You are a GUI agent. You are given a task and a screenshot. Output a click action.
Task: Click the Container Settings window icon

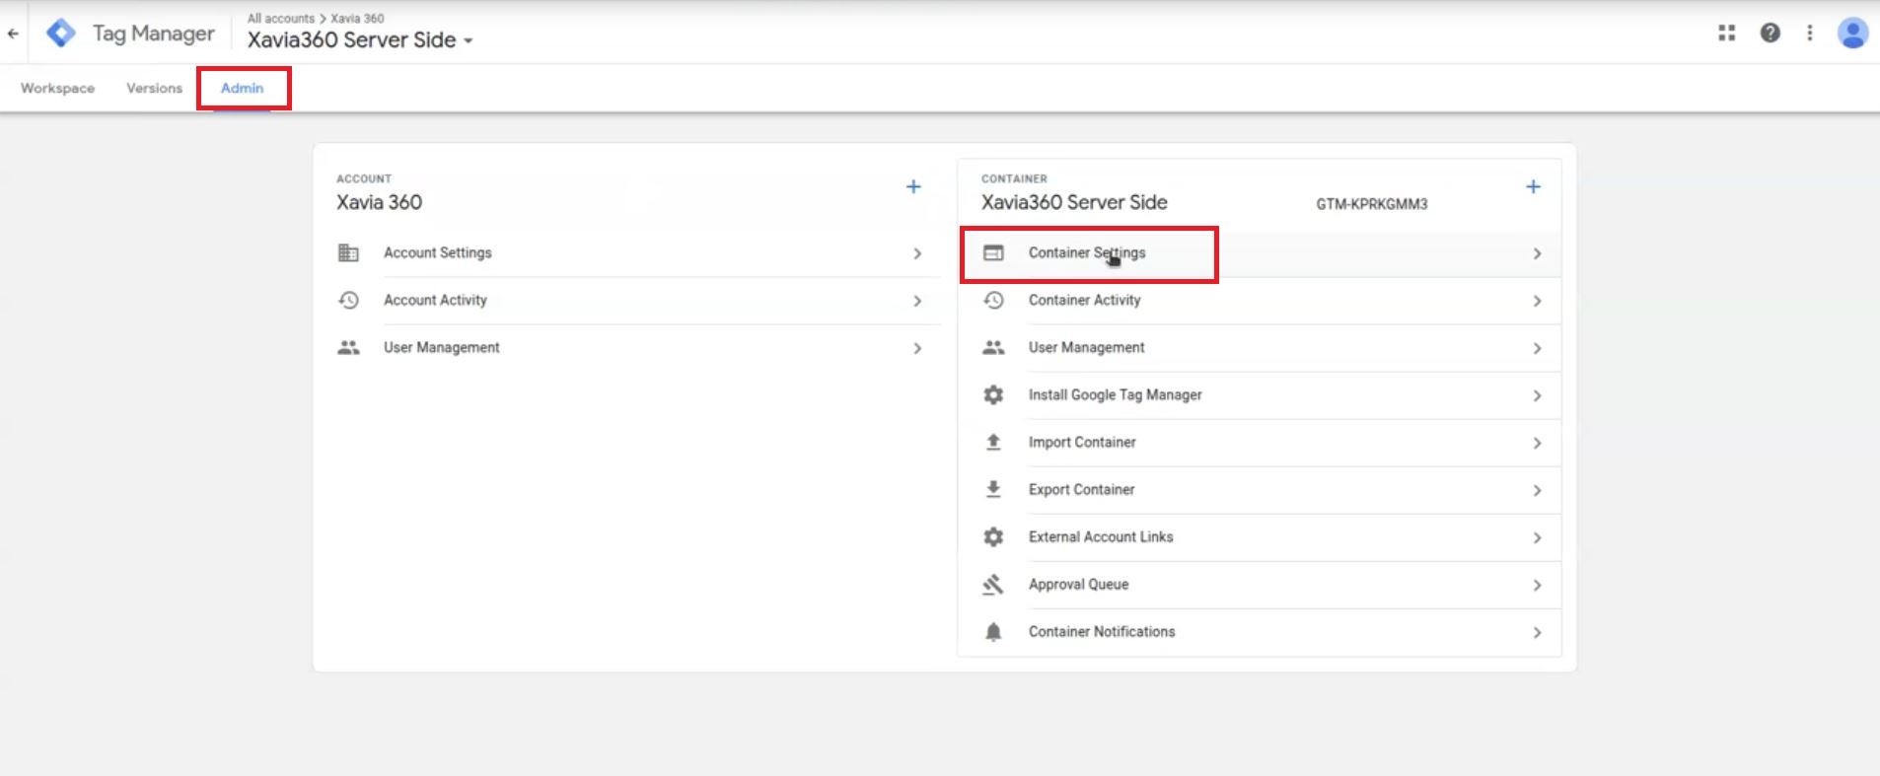pyautogui.click(x=993, y=252)
